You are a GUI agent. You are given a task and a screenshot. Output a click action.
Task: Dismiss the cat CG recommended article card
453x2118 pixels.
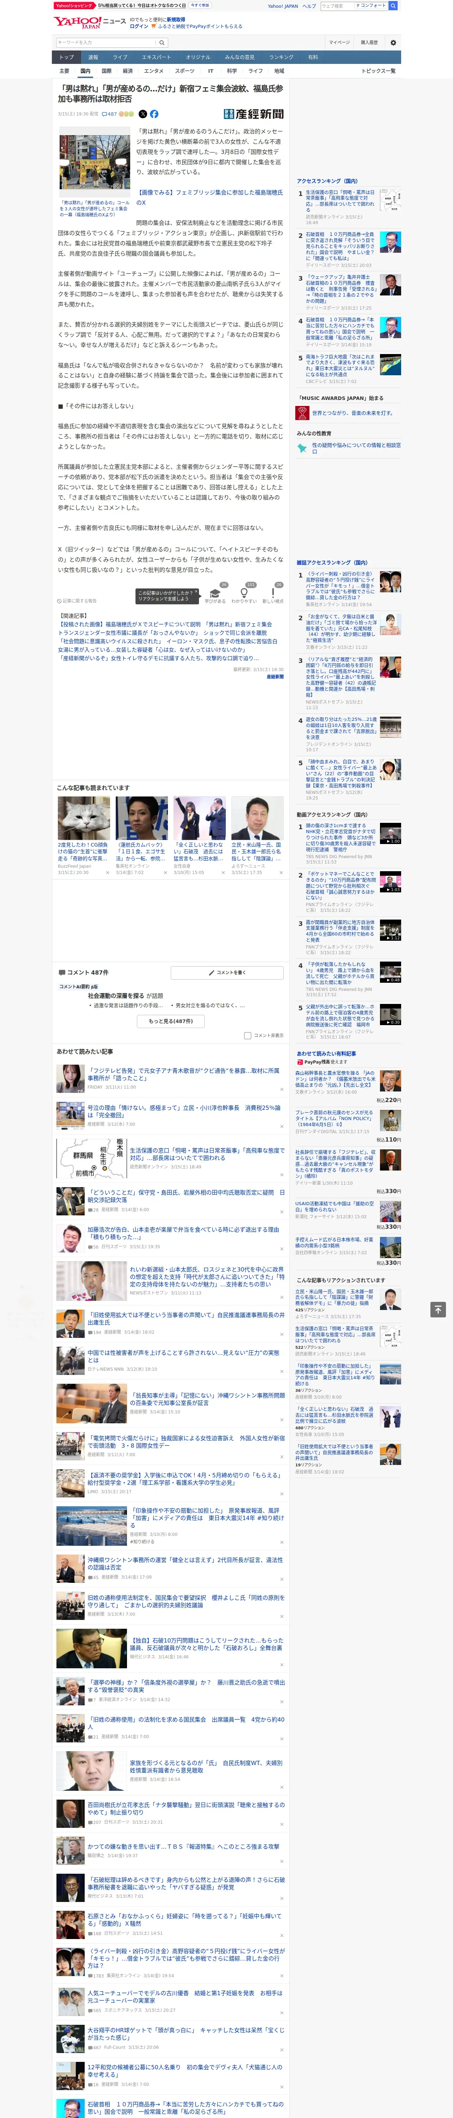point(107,872)
